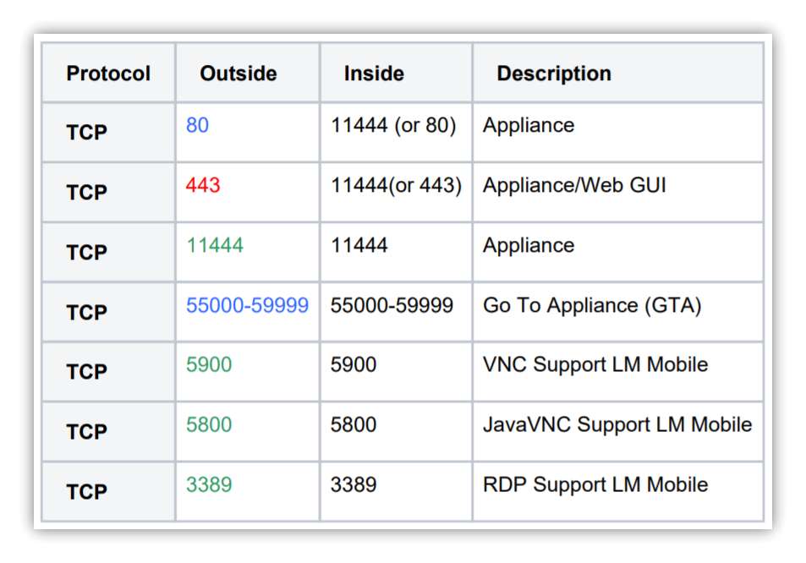806x563 pixels.
Task: Click the Outside column header
Action: point(239,74)
